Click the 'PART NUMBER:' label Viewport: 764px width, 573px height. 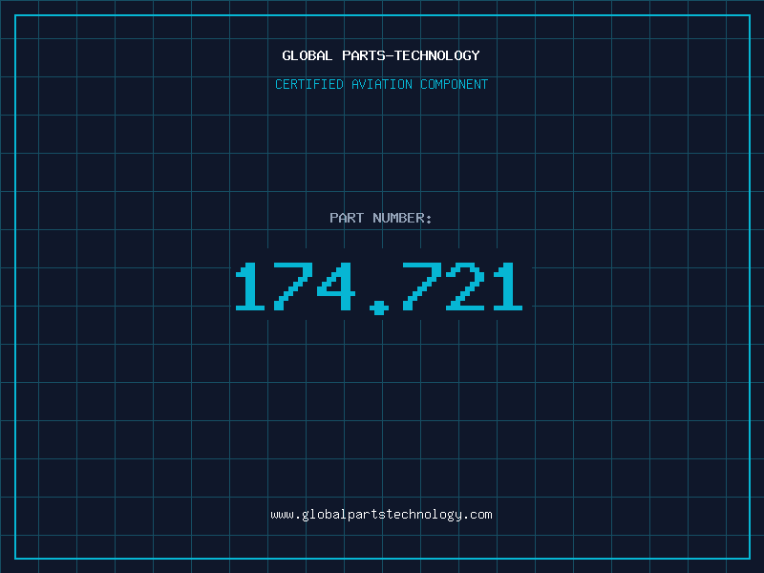(381, 218)
